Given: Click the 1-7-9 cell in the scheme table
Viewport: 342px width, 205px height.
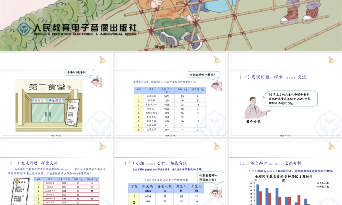Looking at the screenshot, I should (148, 195).
